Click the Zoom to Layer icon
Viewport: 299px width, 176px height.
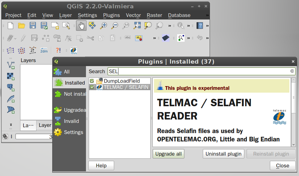click(159, 26)
